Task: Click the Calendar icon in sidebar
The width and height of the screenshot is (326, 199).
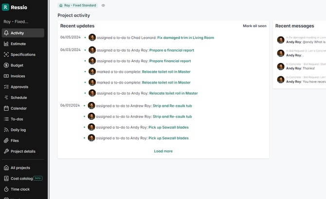Action: point(6,108)
